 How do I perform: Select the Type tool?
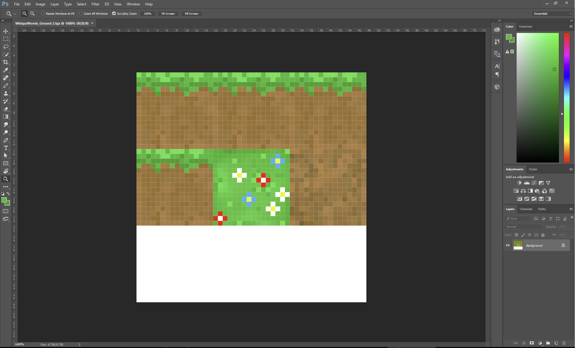click(x=6, y=148)
